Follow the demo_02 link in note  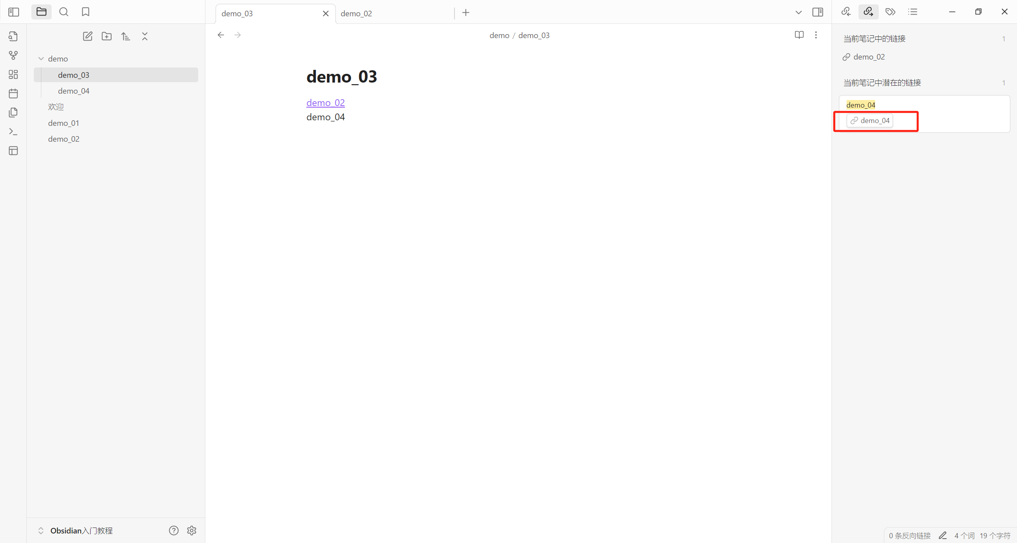tap(325, 102)
